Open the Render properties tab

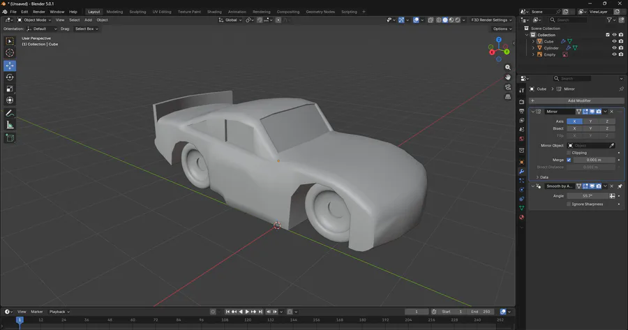click(x=521, y=102)
